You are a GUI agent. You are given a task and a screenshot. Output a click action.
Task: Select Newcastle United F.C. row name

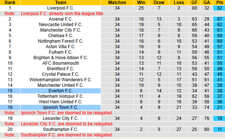tap(60, 25)
